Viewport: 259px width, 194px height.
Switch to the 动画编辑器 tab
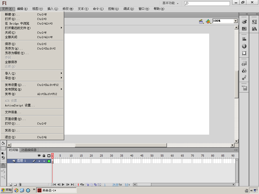pos(29,150)
